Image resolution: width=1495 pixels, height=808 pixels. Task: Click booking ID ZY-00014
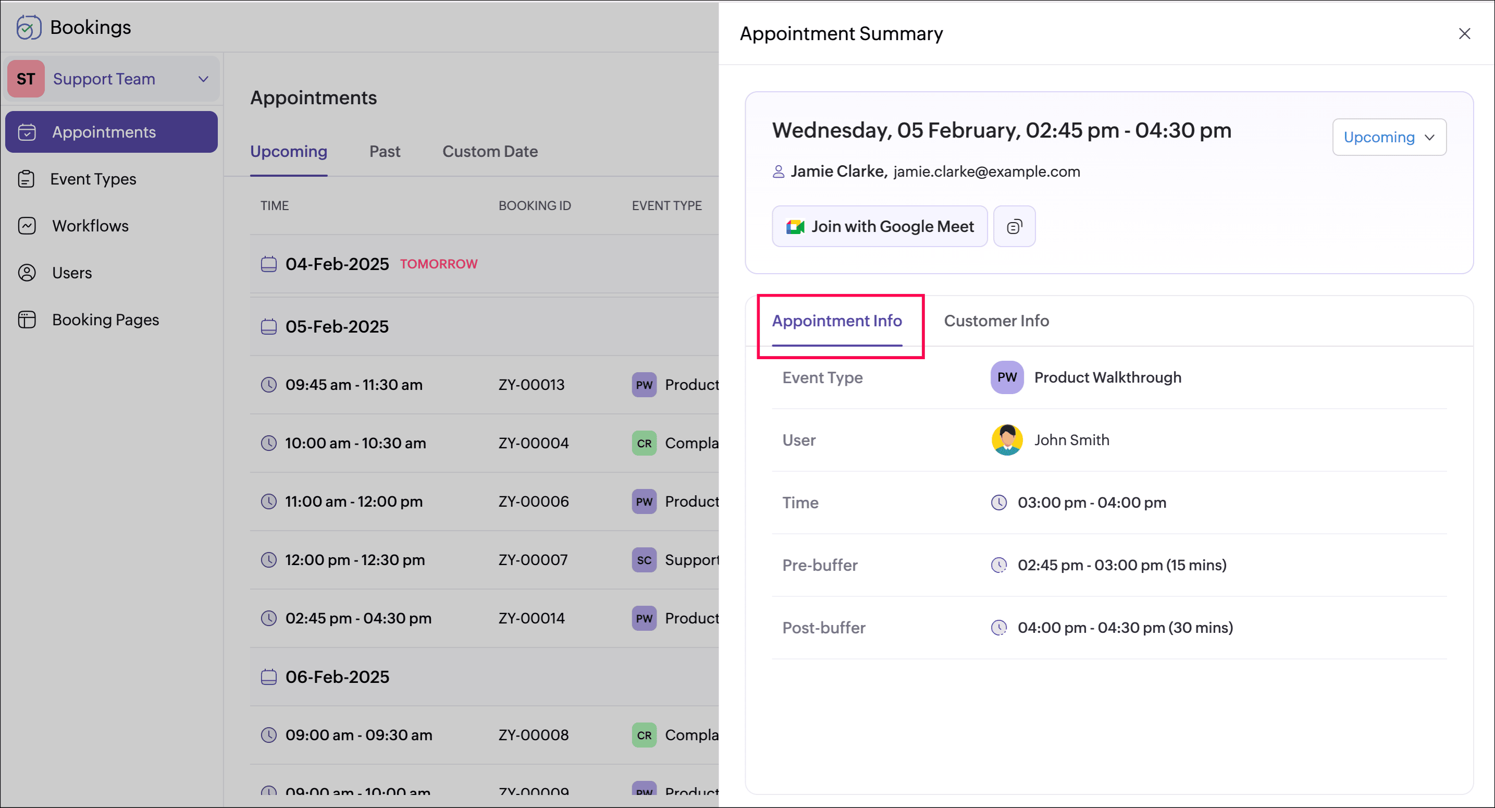(532, 618)
